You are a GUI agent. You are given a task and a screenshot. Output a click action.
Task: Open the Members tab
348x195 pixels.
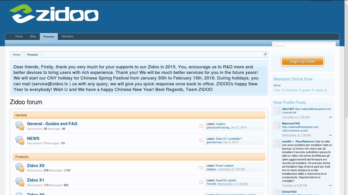click(68, 37)
